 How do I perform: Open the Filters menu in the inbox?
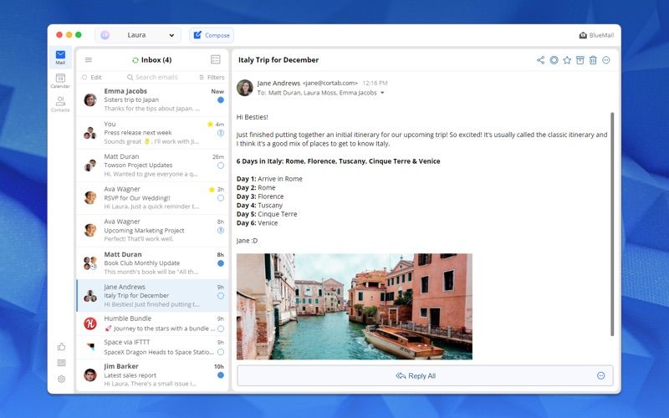[x=212, y=77]
